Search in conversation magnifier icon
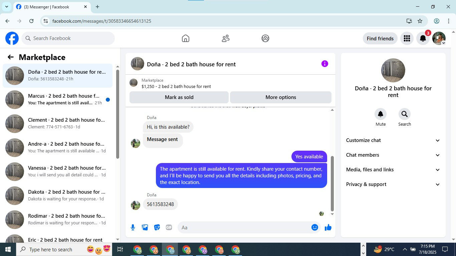The height and width of the screenshot is (256, 456). 405,114
